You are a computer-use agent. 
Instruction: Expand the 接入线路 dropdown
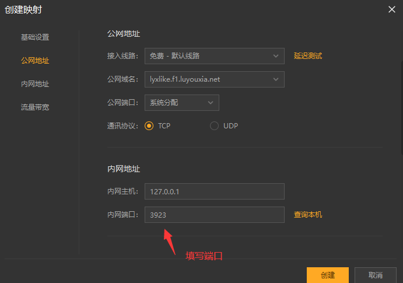tap(215, 56)
